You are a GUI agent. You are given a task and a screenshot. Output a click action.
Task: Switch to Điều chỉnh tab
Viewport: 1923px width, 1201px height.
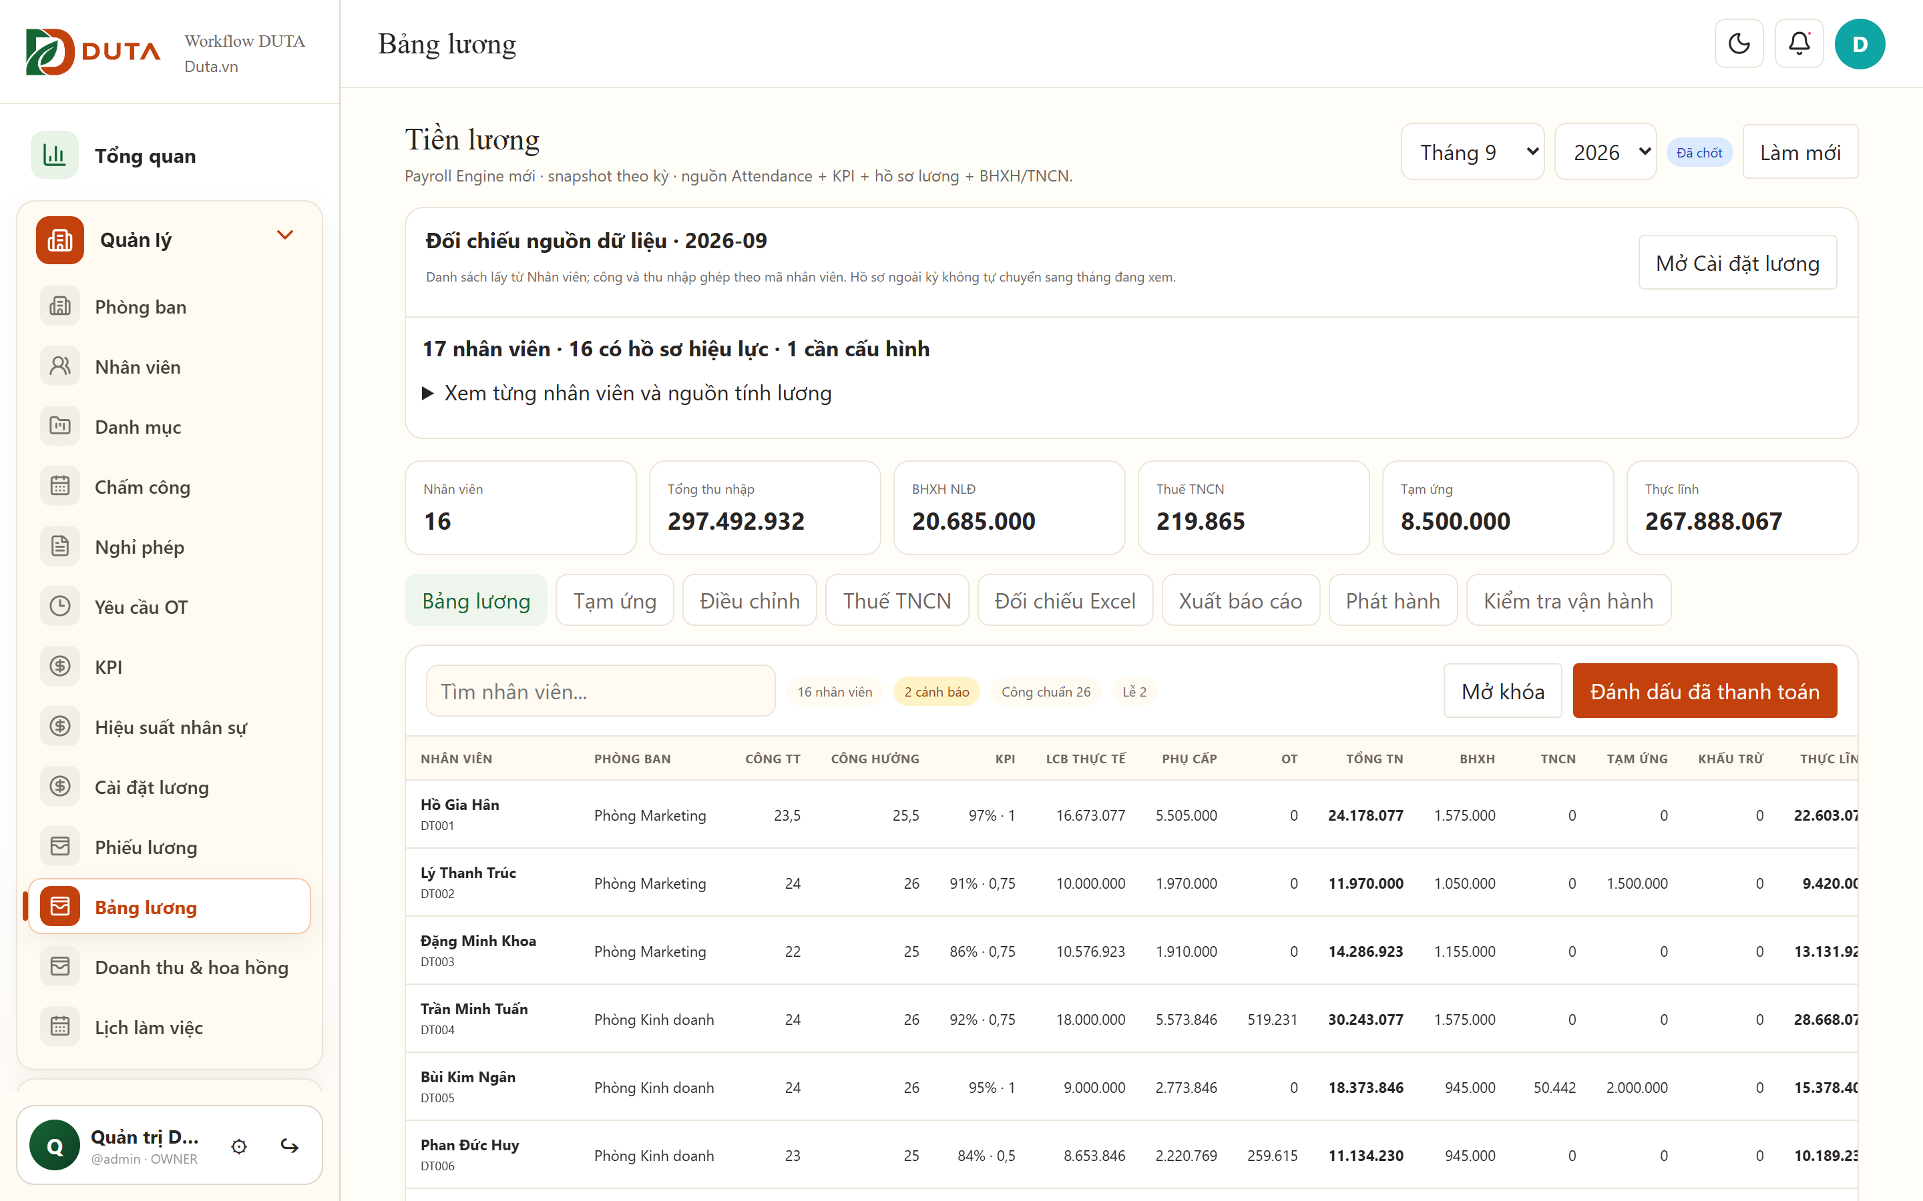pyautogui.click(x=749, y=600)
